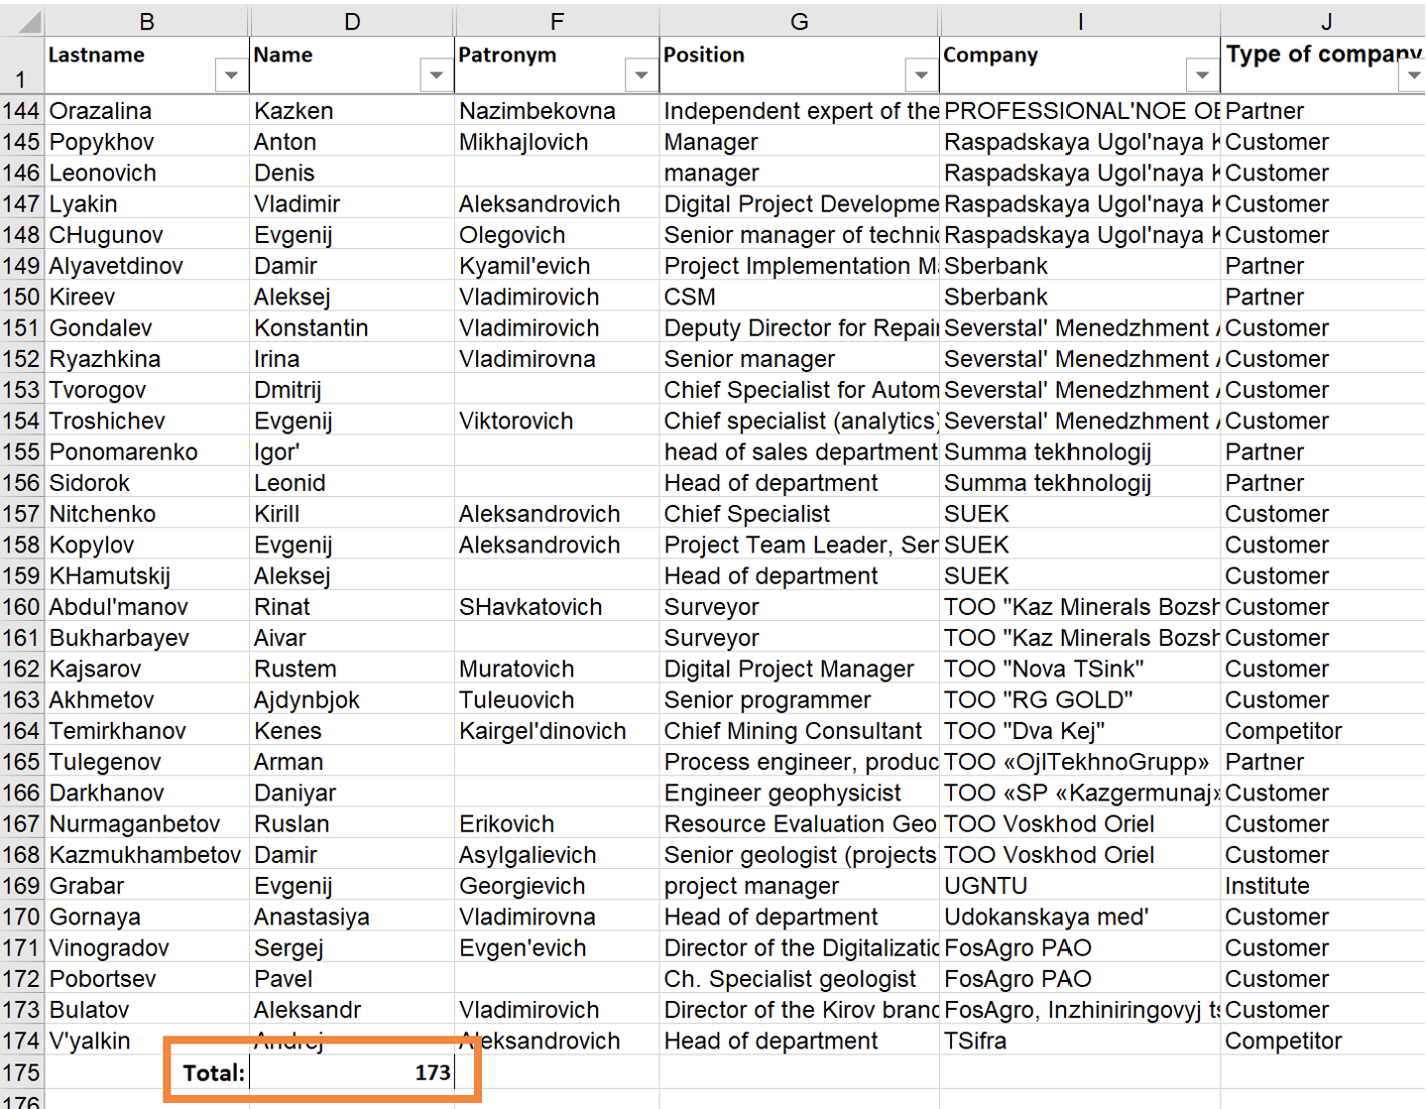Click the Ch. Specialist geologist cell

(799, 978)
